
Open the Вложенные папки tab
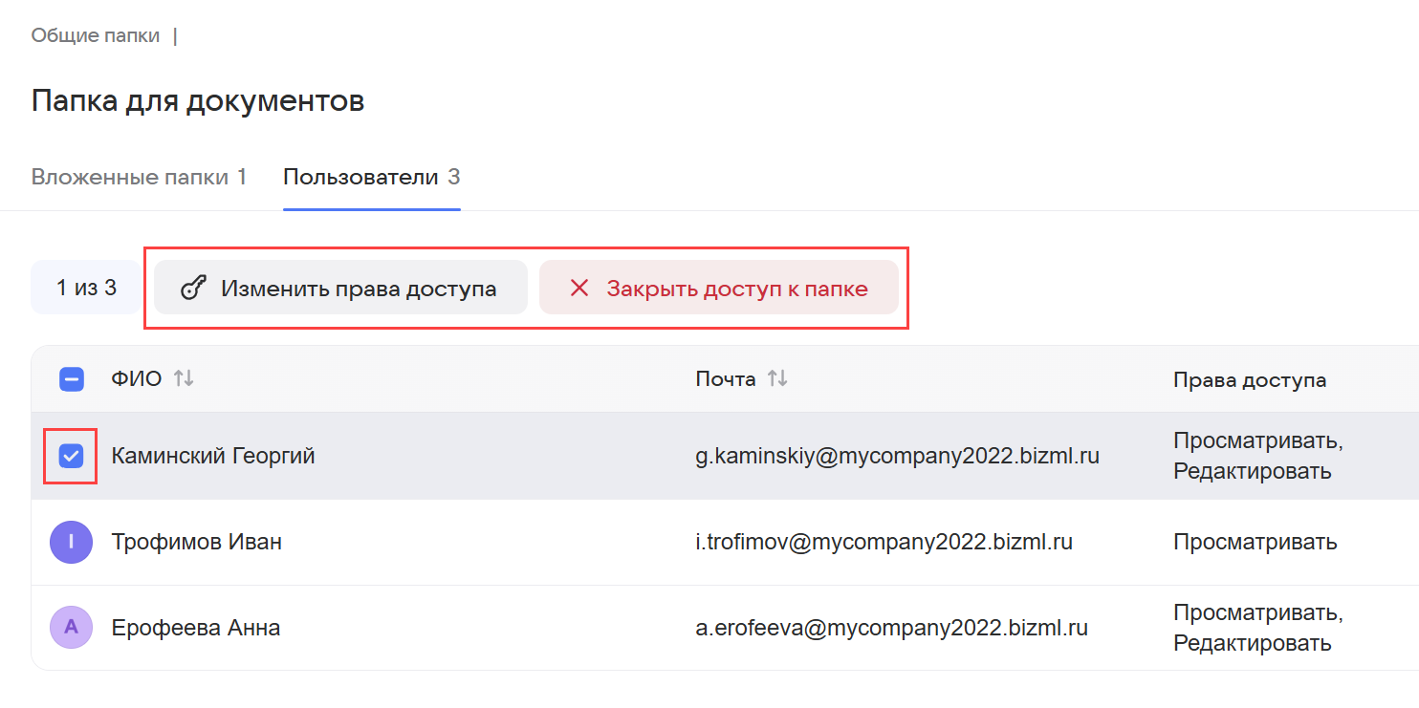click(139, 178)
